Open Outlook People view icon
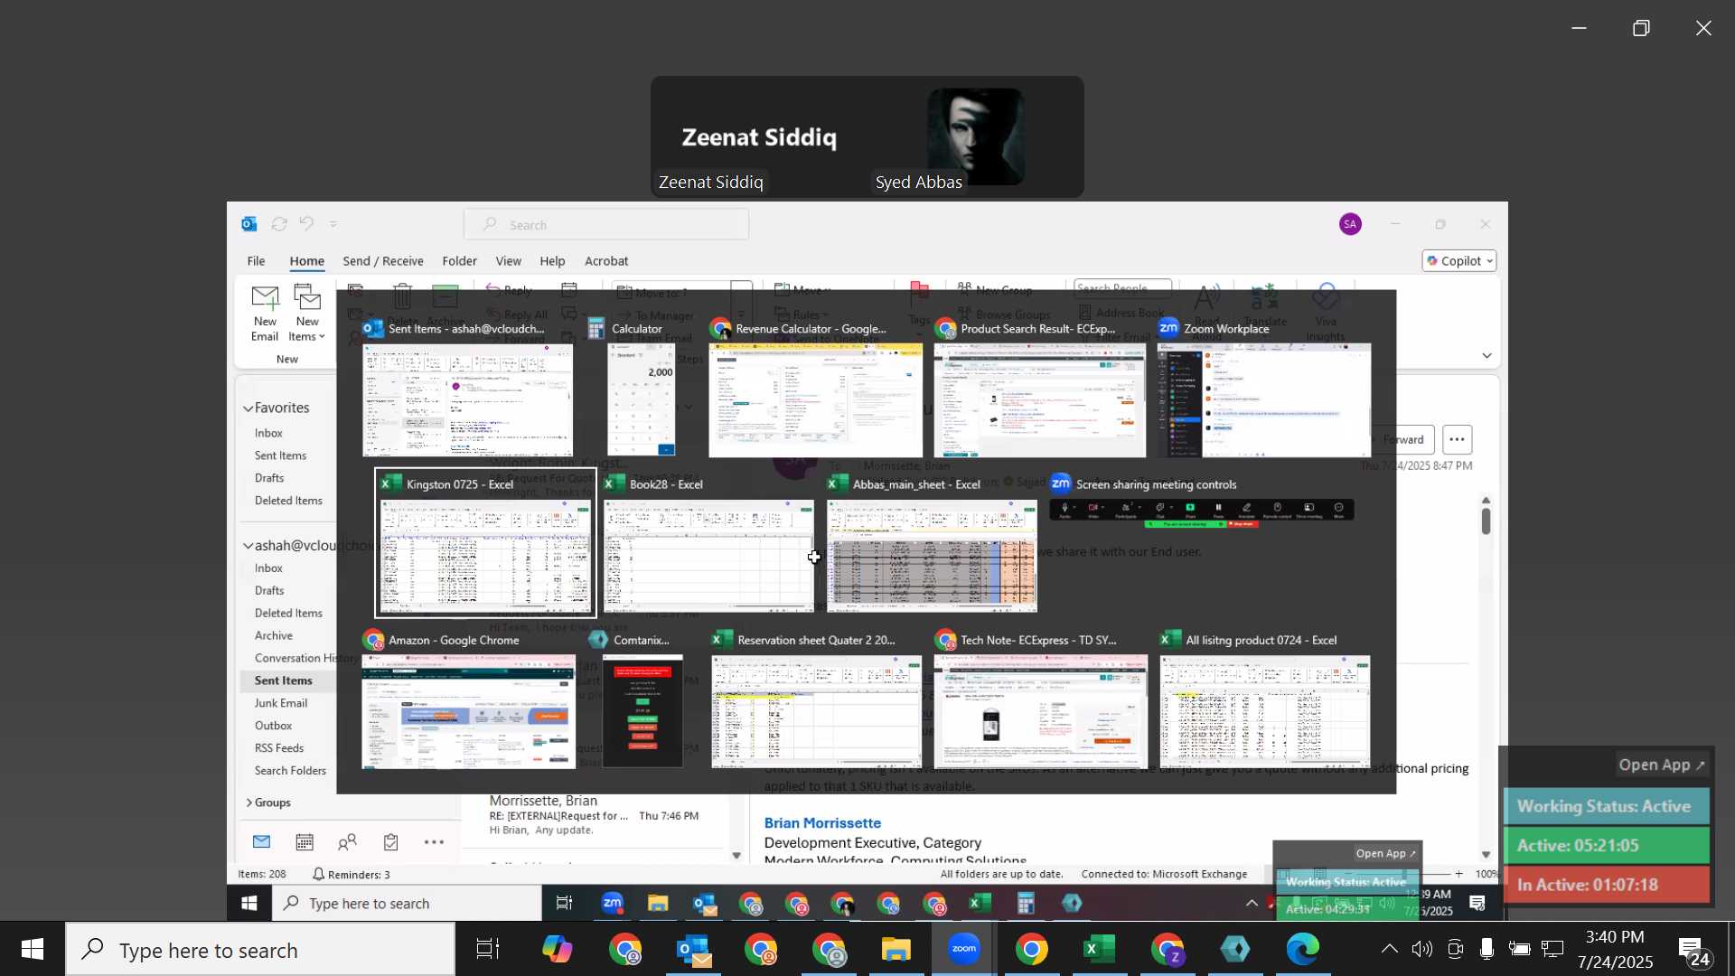This screenshot has width=1735, height=976. [x=347, y=842]
